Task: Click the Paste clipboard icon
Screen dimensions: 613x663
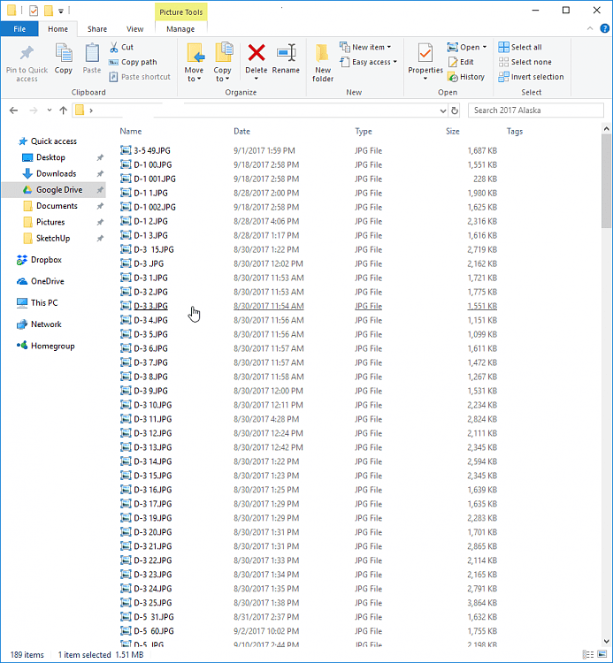Action: [92, 54]
